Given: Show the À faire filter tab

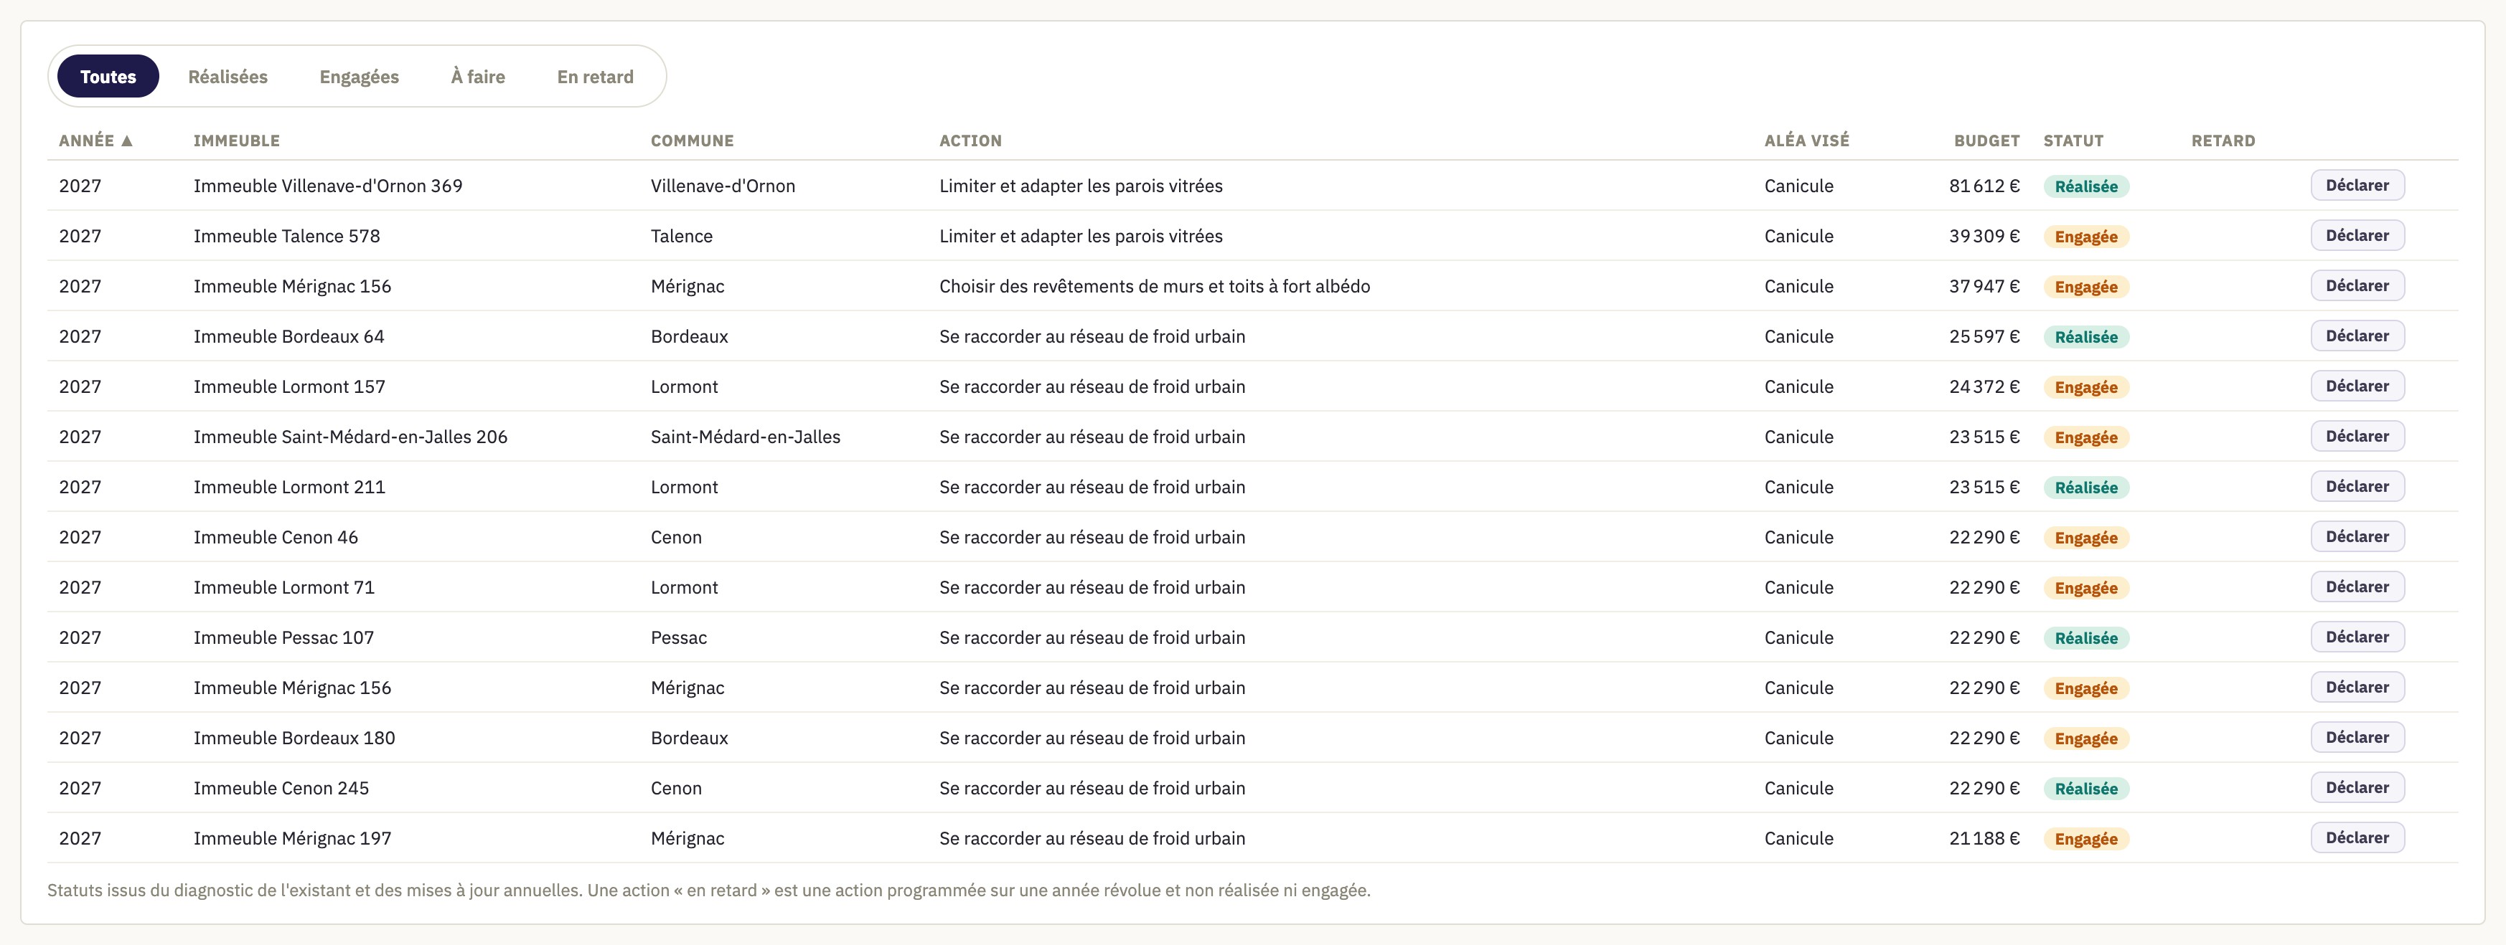Looking at the screenshot, I should point(478,77).
